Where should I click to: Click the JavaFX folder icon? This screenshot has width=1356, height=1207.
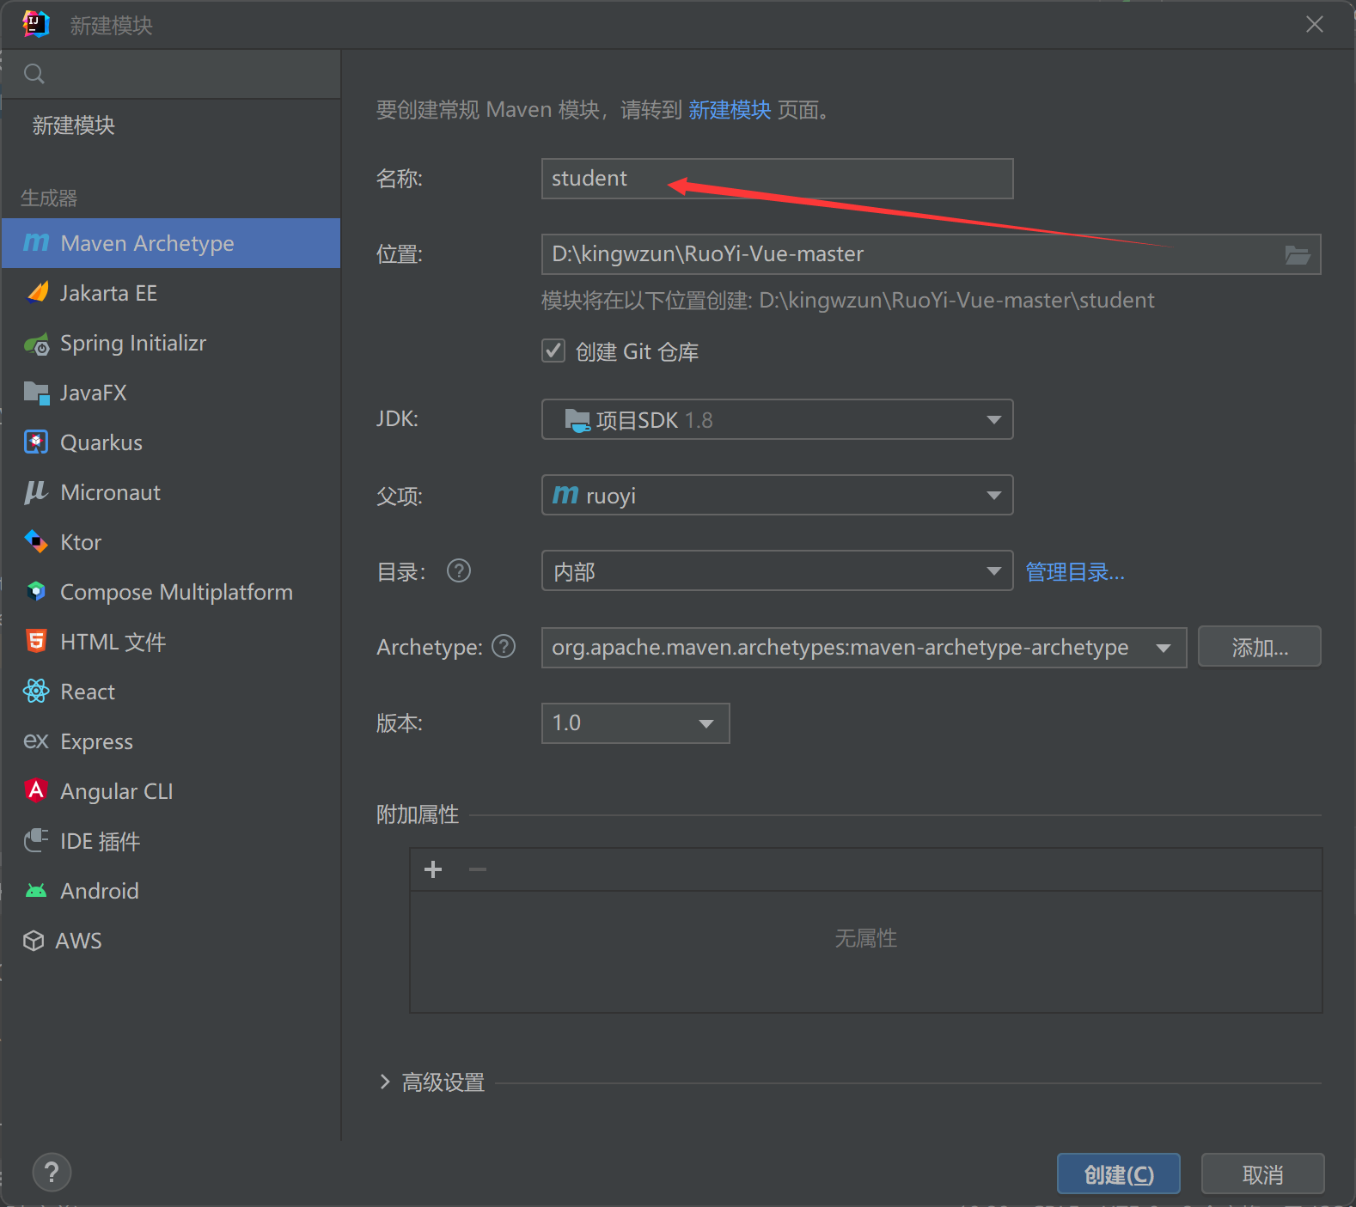point(37,393)
